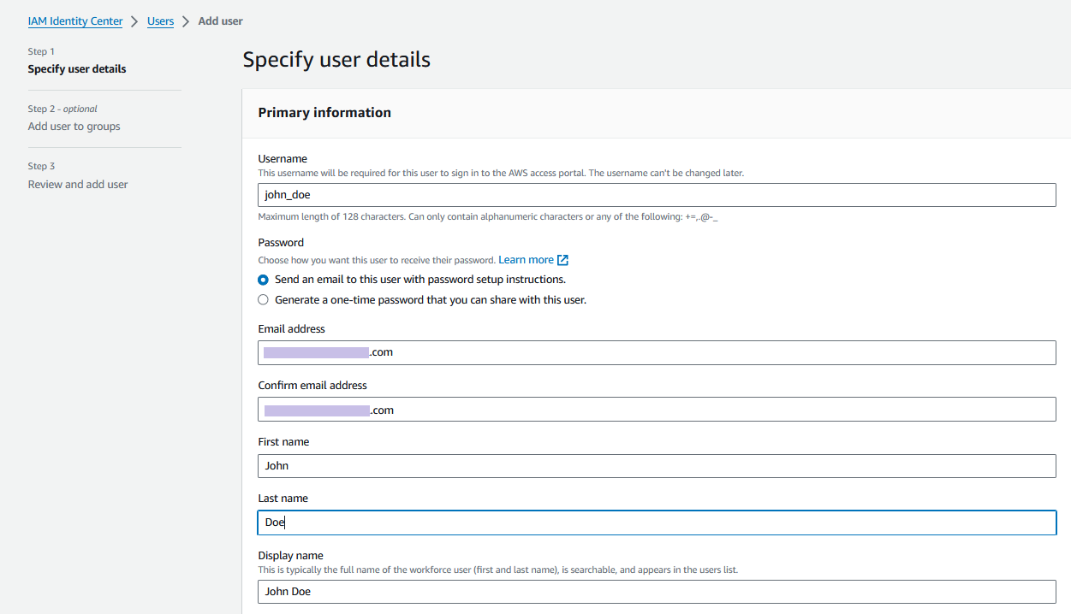Edit the Display name field
This screenshot has height=614, width=1071.
point(657,592)
